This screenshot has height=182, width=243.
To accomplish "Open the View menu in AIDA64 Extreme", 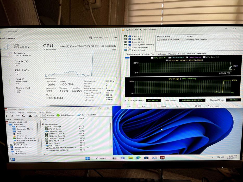I will pos(13,113).
